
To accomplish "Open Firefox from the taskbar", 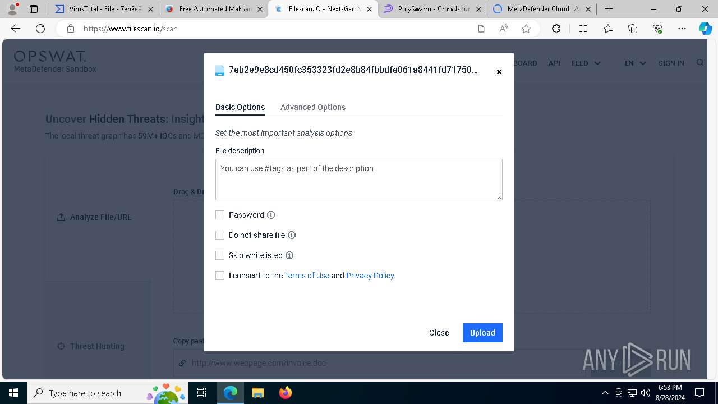I will 286,393.
